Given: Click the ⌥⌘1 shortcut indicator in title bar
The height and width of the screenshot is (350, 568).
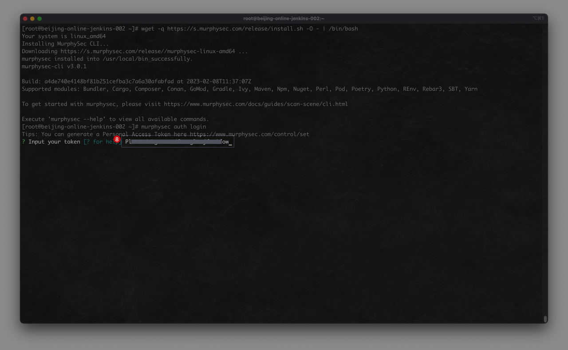Looking at the screenshot, I should point(538,19).
